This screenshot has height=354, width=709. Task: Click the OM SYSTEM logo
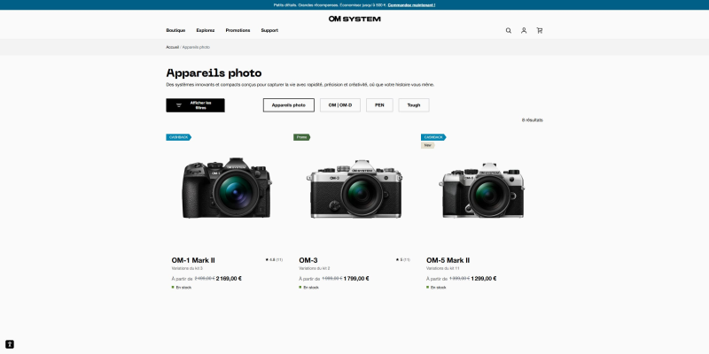354,19
